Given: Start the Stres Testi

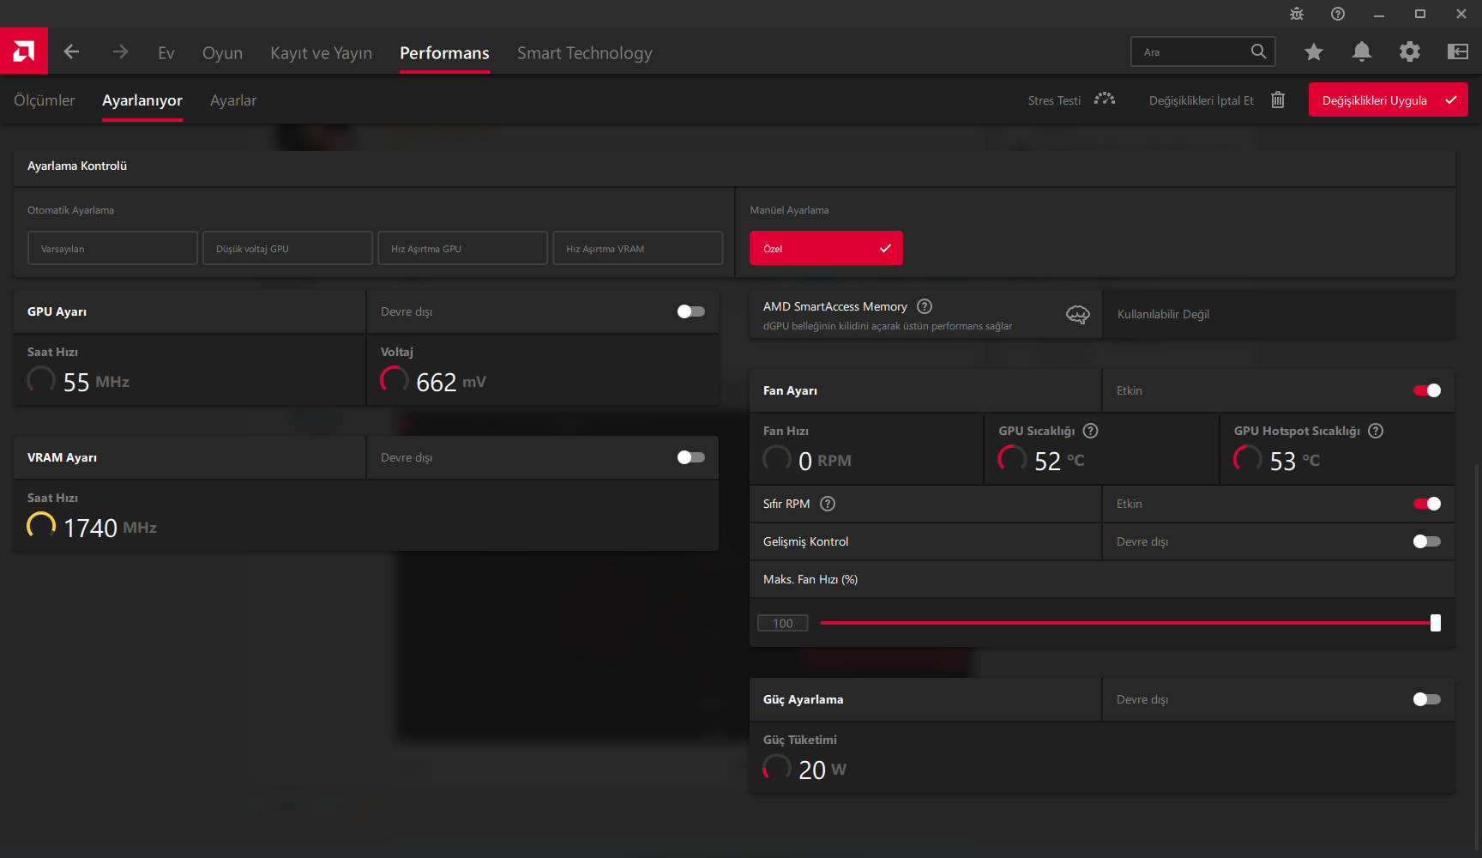Looking at the screenshot, I should [x=1054, y=100].
